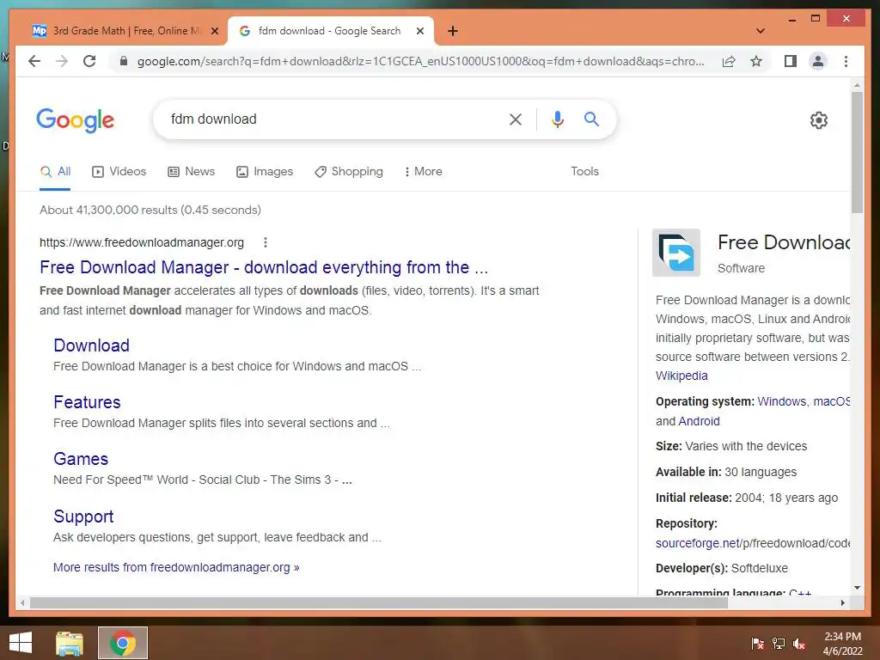880x660 pixels.
Task: Click the horizontal scrollbar right arrow
Action: click(x=842, y=602)
